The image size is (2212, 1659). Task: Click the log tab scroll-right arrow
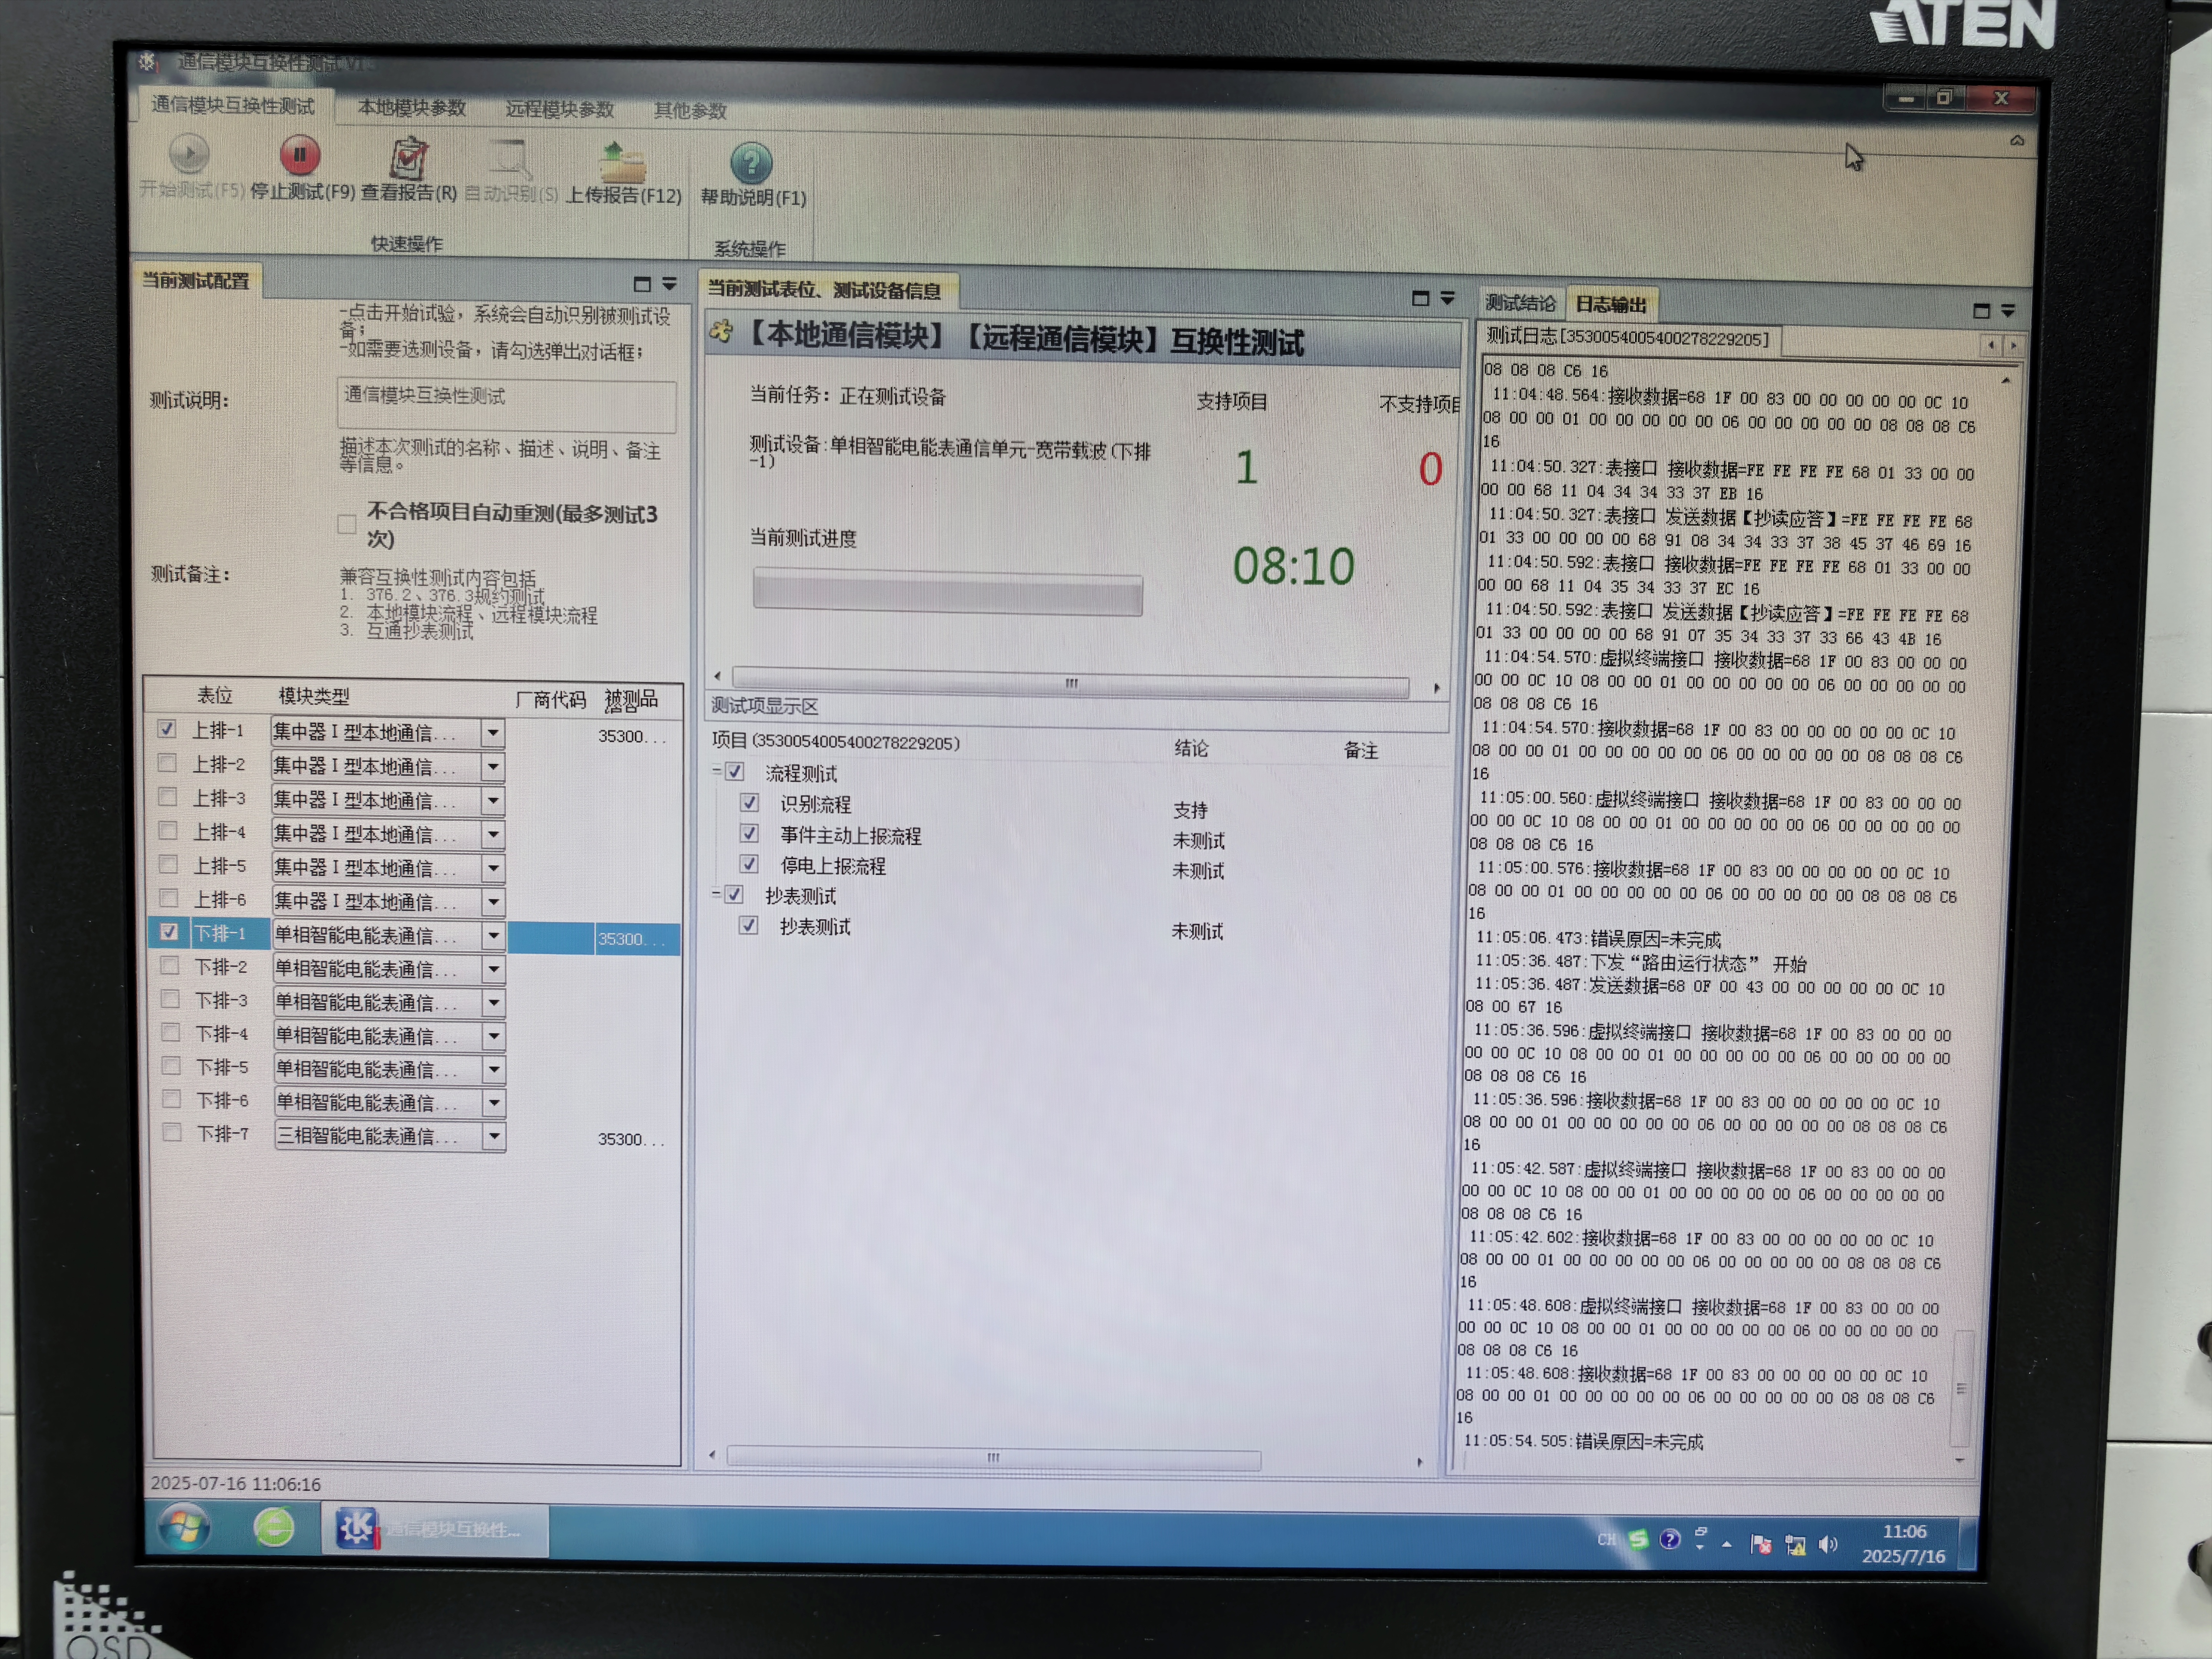click(2013, 346)
